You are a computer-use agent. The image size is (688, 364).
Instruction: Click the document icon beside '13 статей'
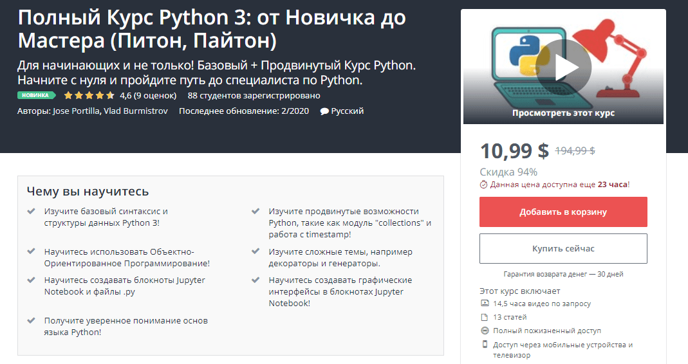coord(485,317)
